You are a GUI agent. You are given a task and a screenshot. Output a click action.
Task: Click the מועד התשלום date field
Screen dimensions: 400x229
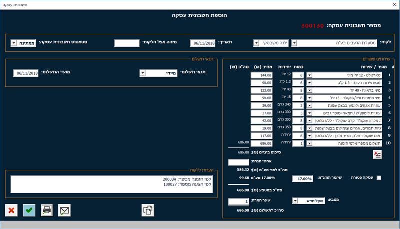pyautogui.click(x=26, y=73)
